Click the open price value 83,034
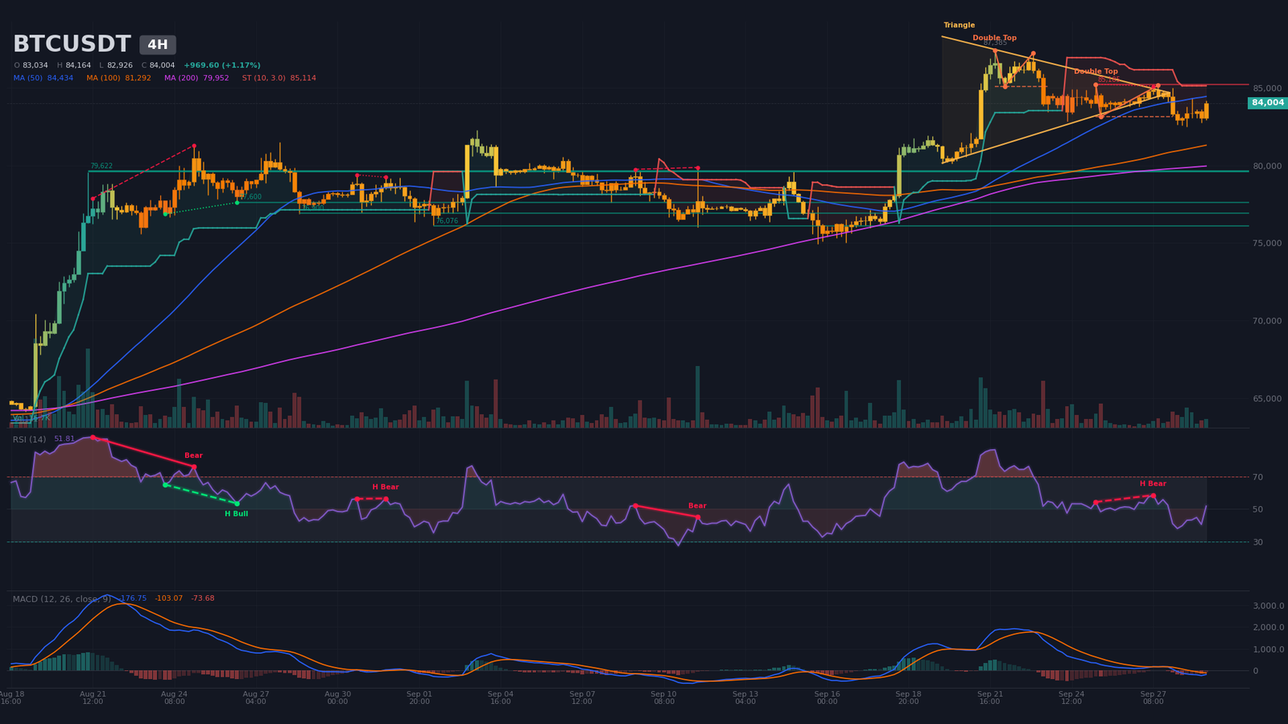The width and height of the screenshot is (1288, 724). (x=35, y=66)
